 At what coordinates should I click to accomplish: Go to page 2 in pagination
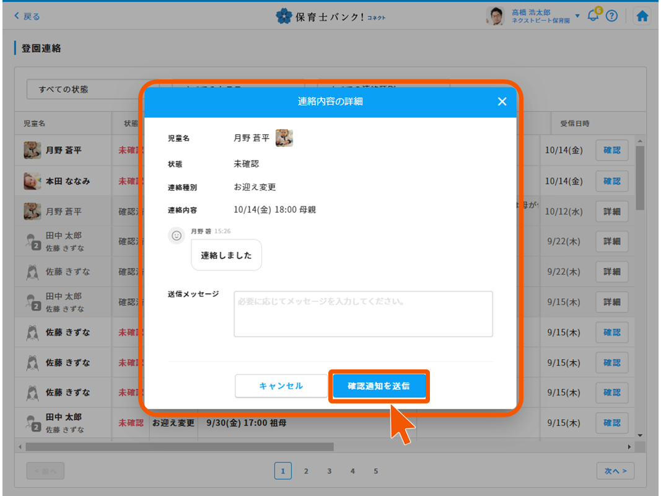pyautogui.click(x=306, y=471)
